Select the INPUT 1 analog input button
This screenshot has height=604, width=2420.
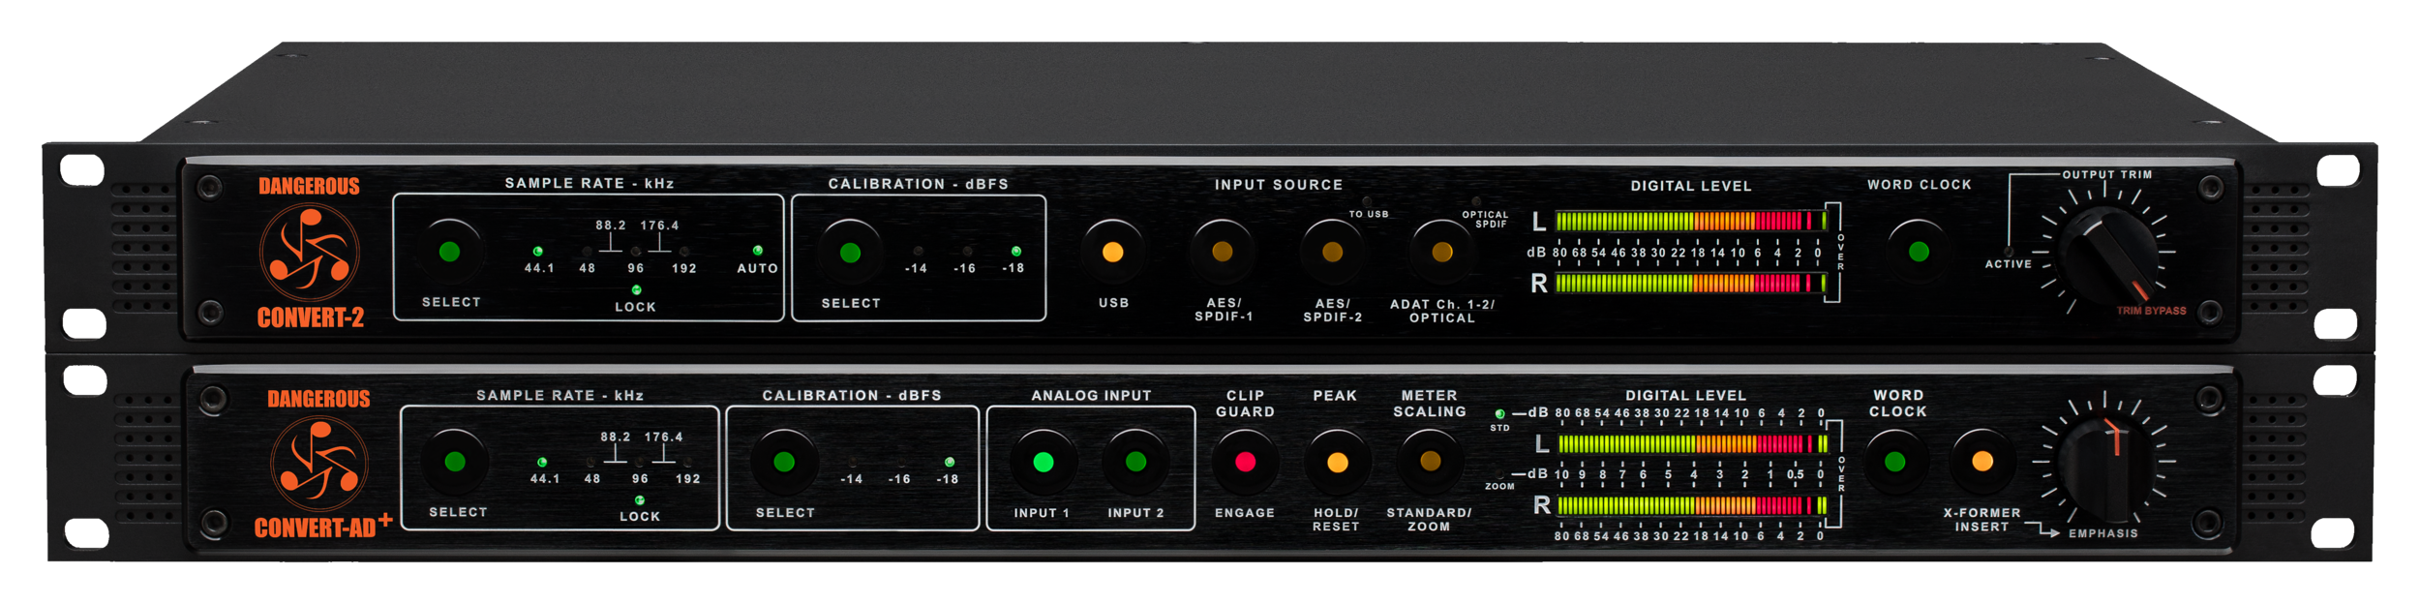click(1044, 462)
